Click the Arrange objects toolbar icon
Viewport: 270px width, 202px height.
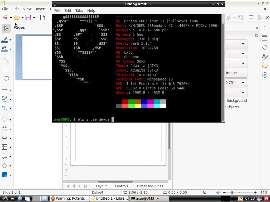coord(229,17)
